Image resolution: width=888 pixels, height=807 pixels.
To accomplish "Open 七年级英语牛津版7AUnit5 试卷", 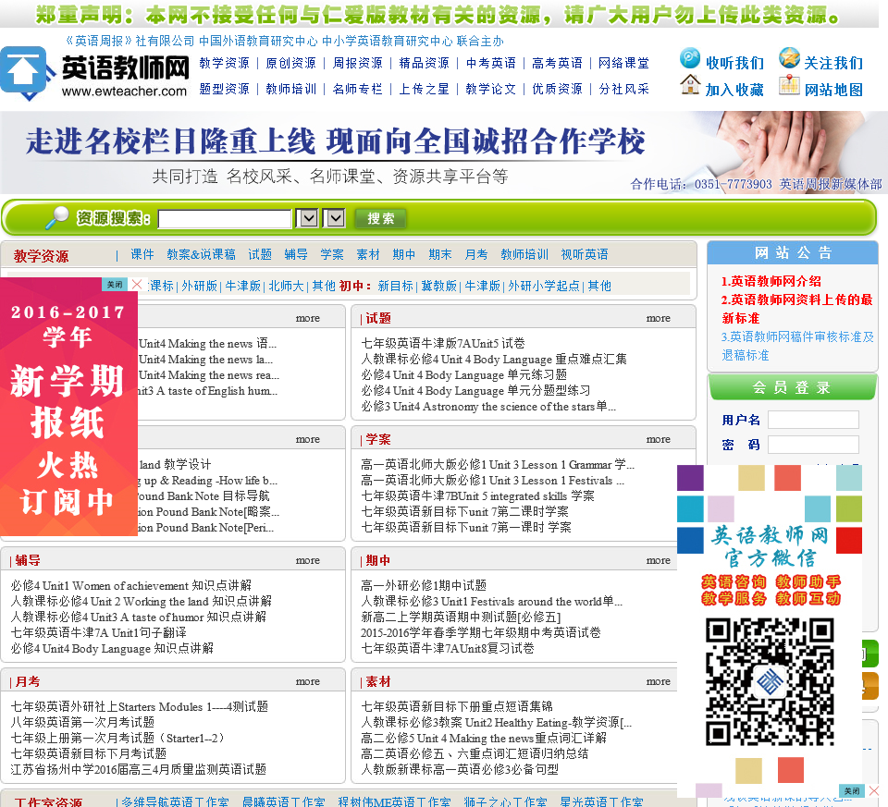I will point(443,343).
